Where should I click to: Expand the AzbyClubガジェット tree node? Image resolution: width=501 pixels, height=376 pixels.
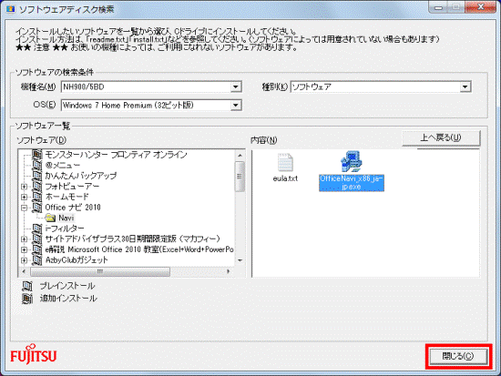tap(25, 260)
